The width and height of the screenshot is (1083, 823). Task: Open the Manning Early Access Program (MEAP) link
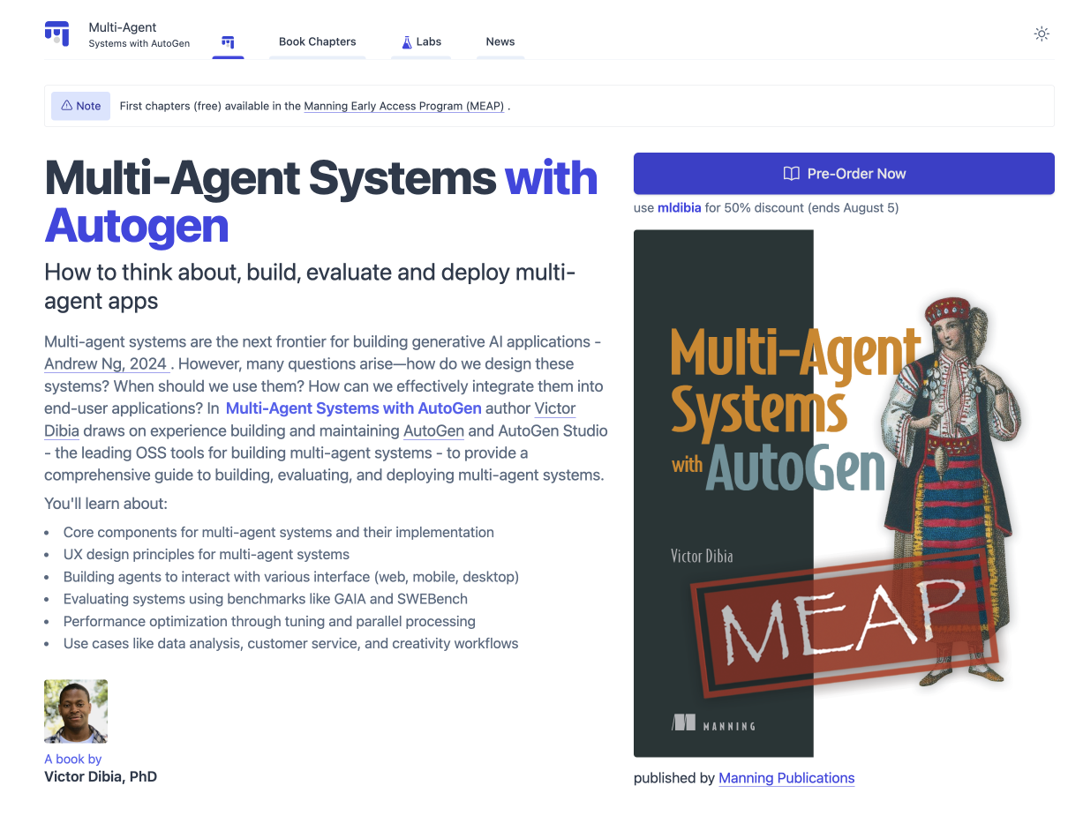[404, 106]
